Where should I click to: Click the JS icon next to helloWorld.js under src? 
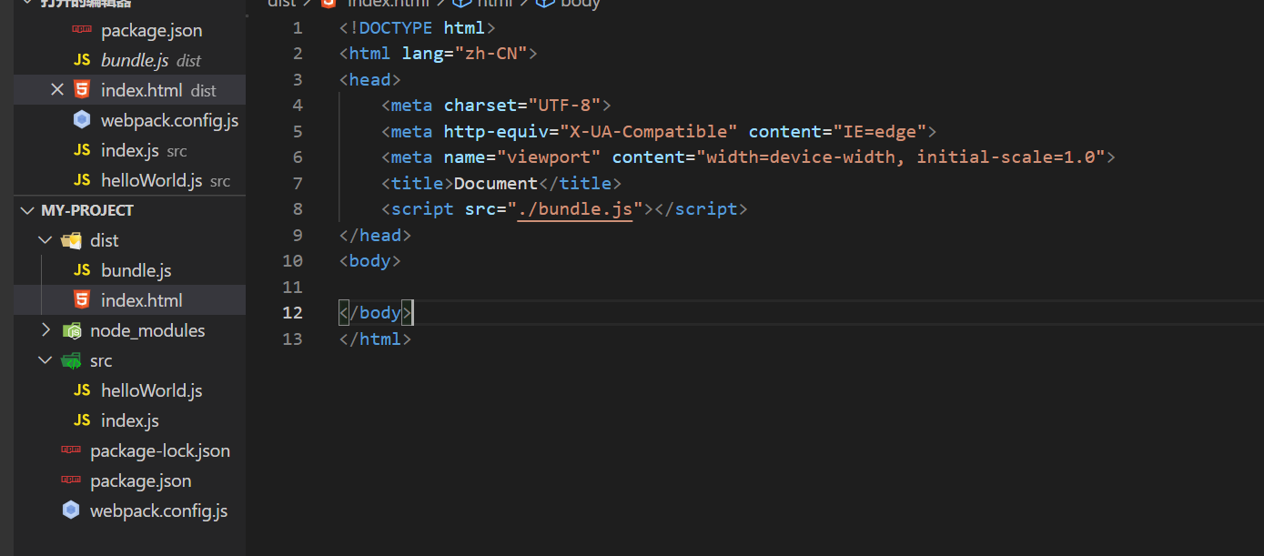click(x=82, y=390)
